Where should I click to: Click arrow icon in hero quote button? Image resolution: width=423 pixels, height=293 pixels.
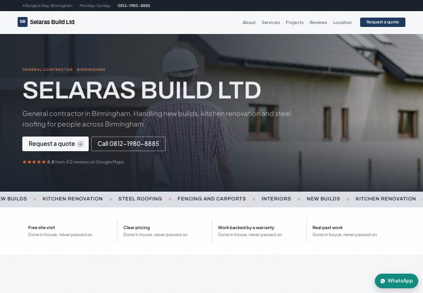tap(80, 144)
